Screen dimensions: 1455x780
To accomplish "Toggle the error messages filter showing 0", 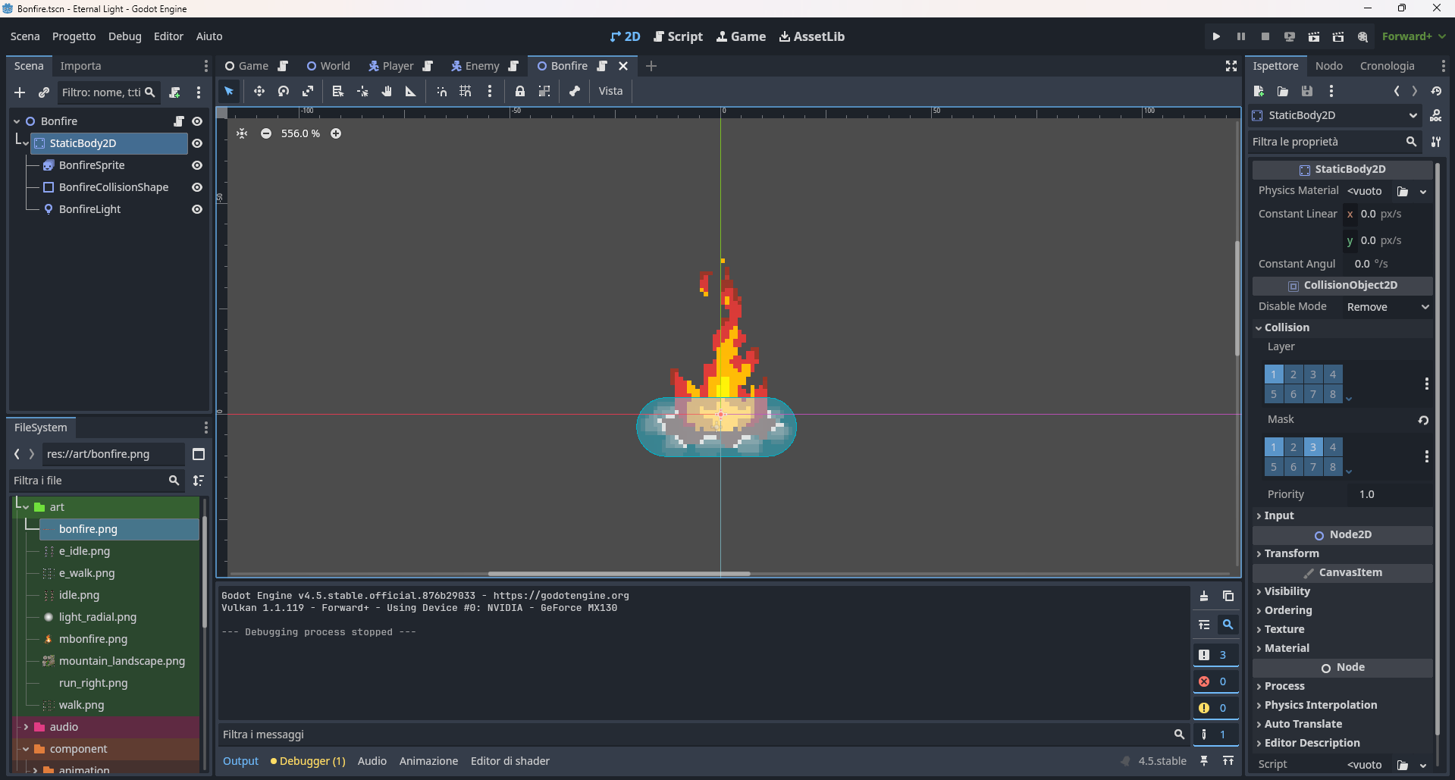I will 1215,681.
